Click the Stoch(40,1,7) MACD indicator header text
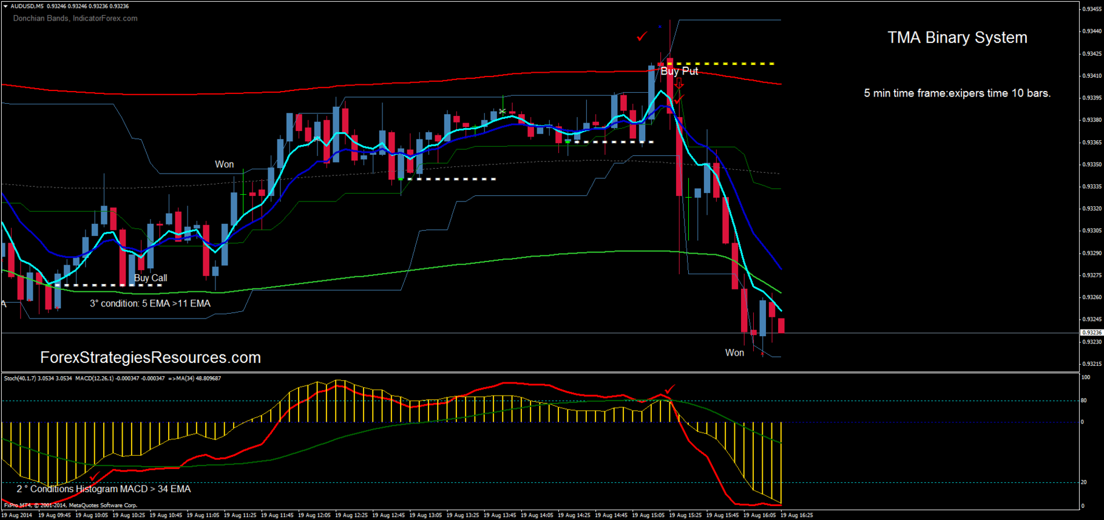The height and width of the screenshot is (520, 1104). click(x=112, y=378)
